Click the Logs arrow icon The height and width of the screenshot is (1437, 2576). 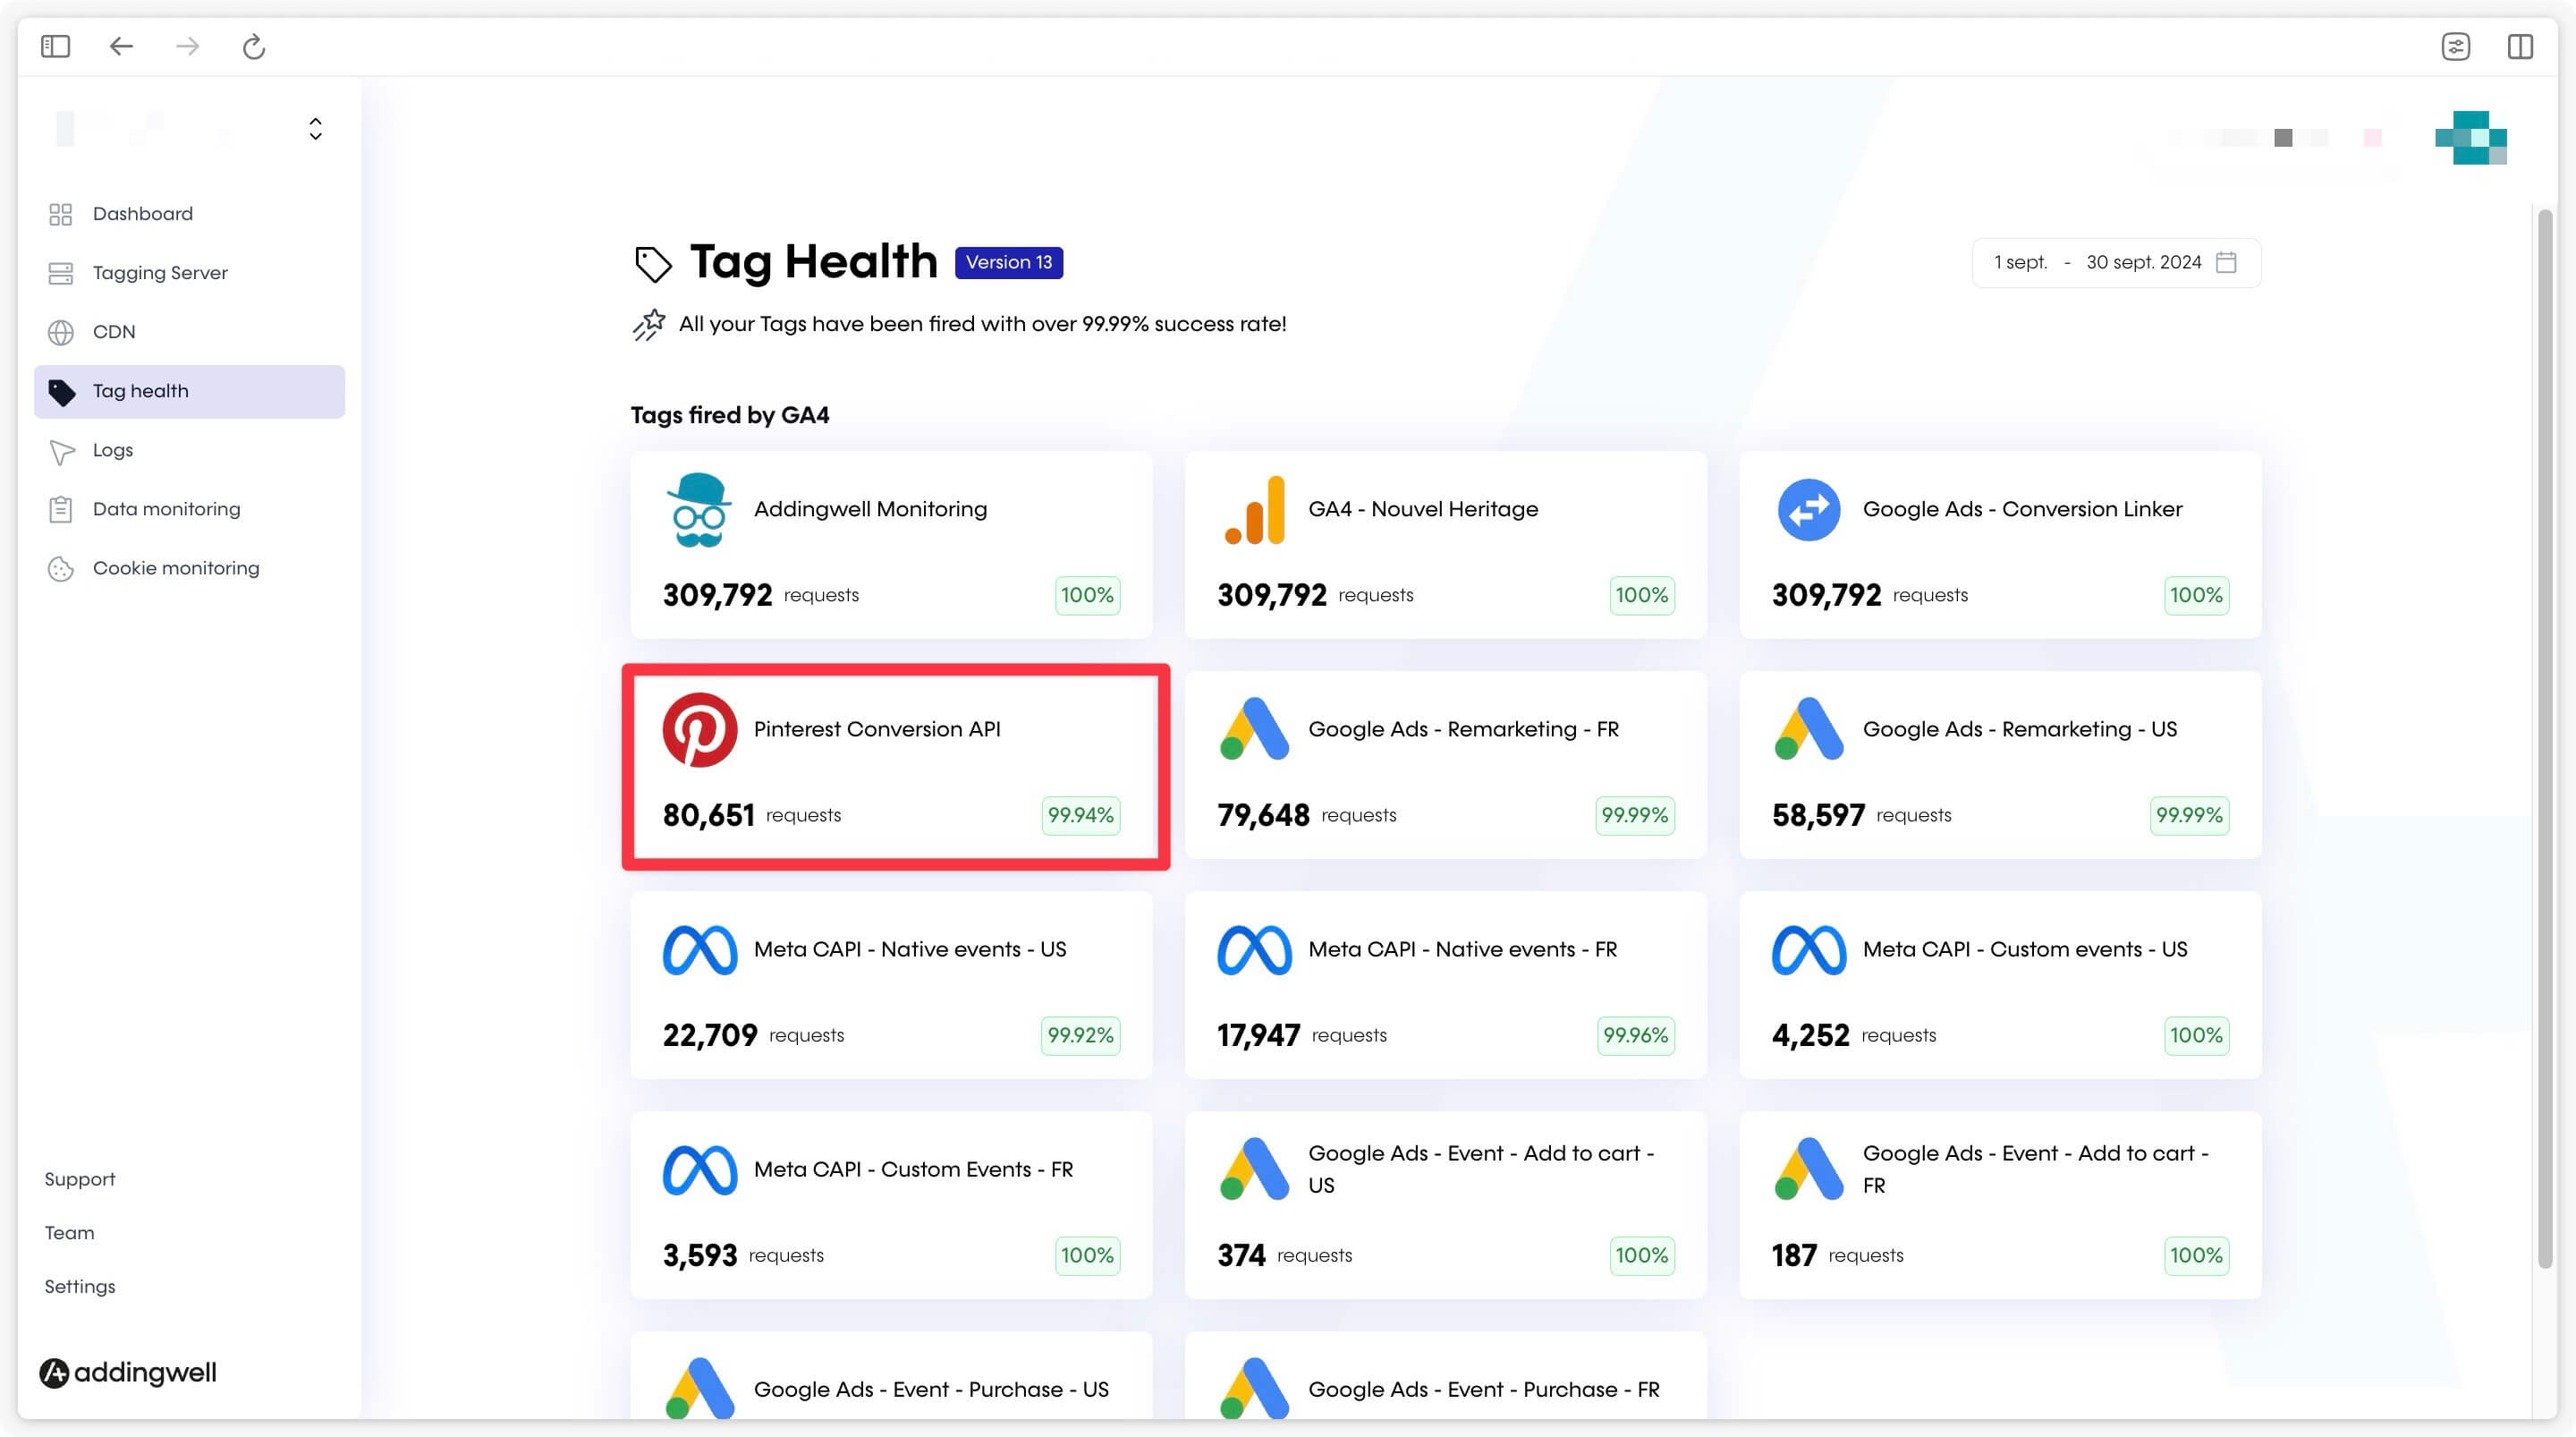coord(62,453)
